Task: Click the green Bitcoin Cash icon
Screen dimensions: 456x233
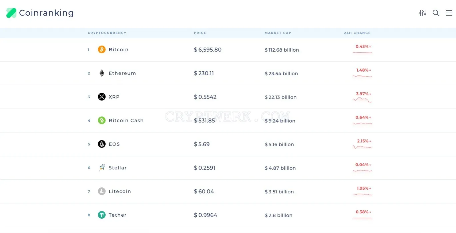Action: pyautogui.click(x=102, y=120)
